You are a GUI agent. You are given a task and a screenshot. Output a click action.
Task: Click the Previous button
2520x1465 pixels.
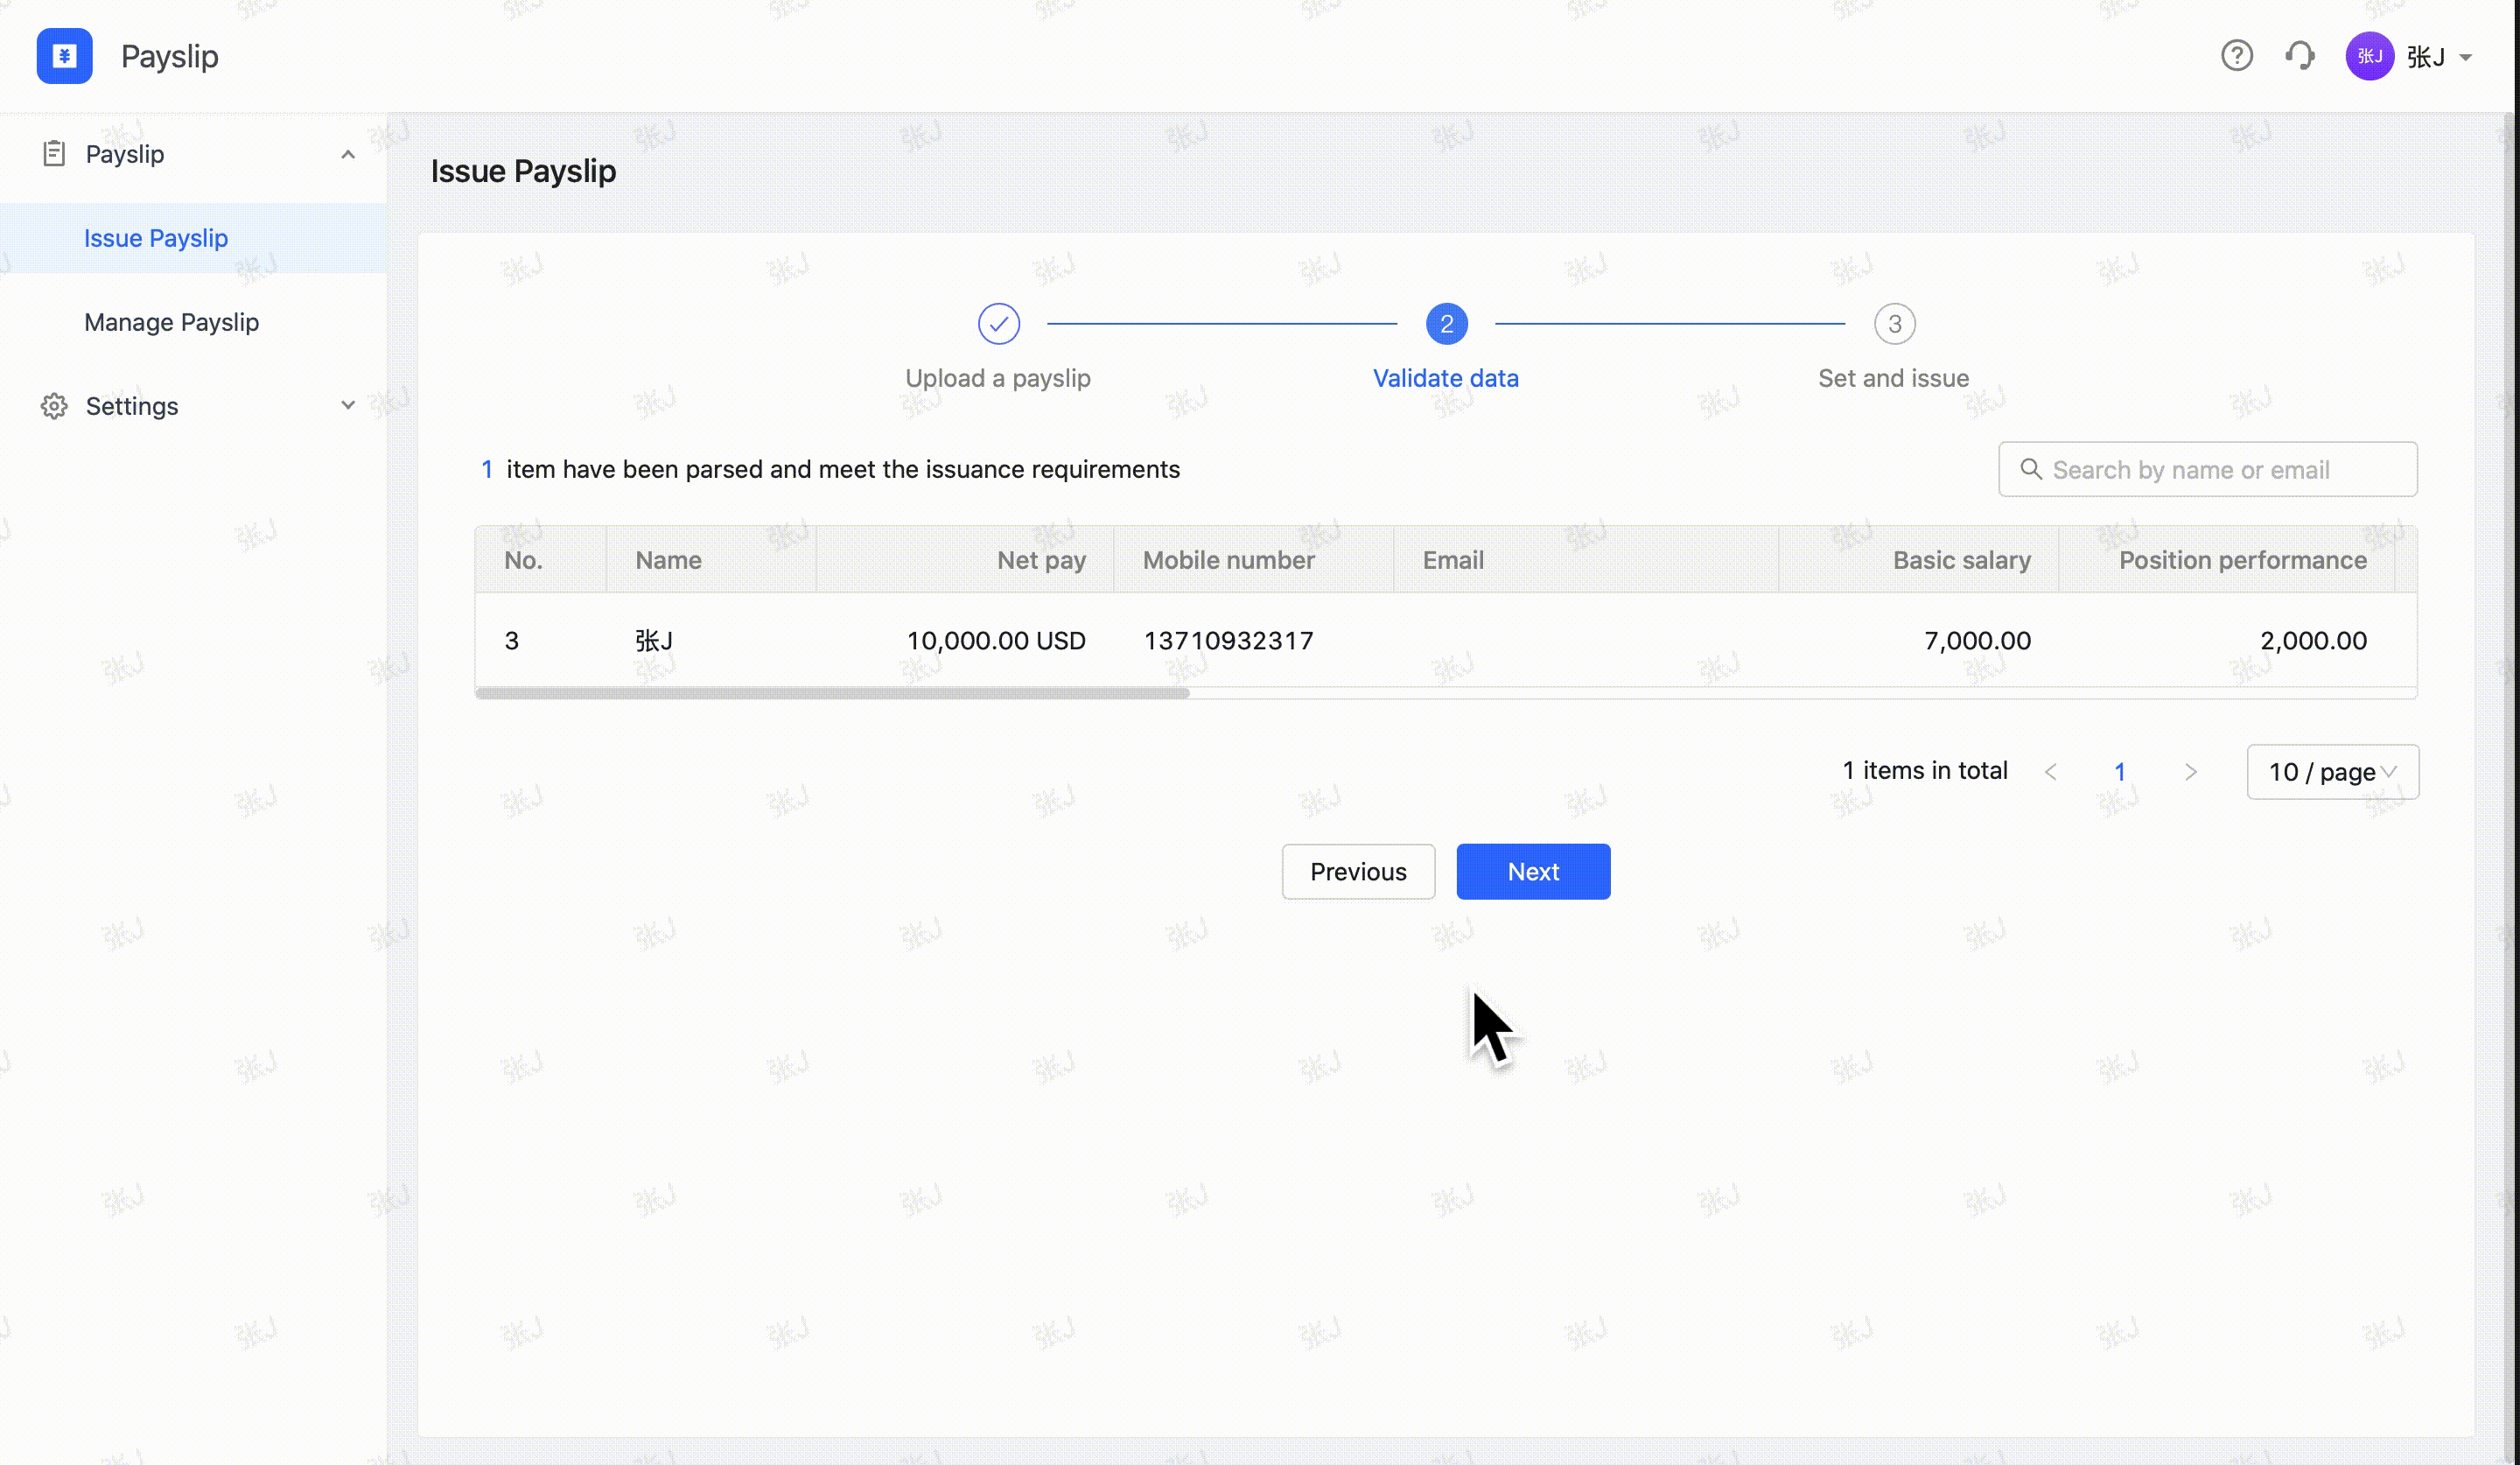pyautogui.click(x=1357, y=871)
